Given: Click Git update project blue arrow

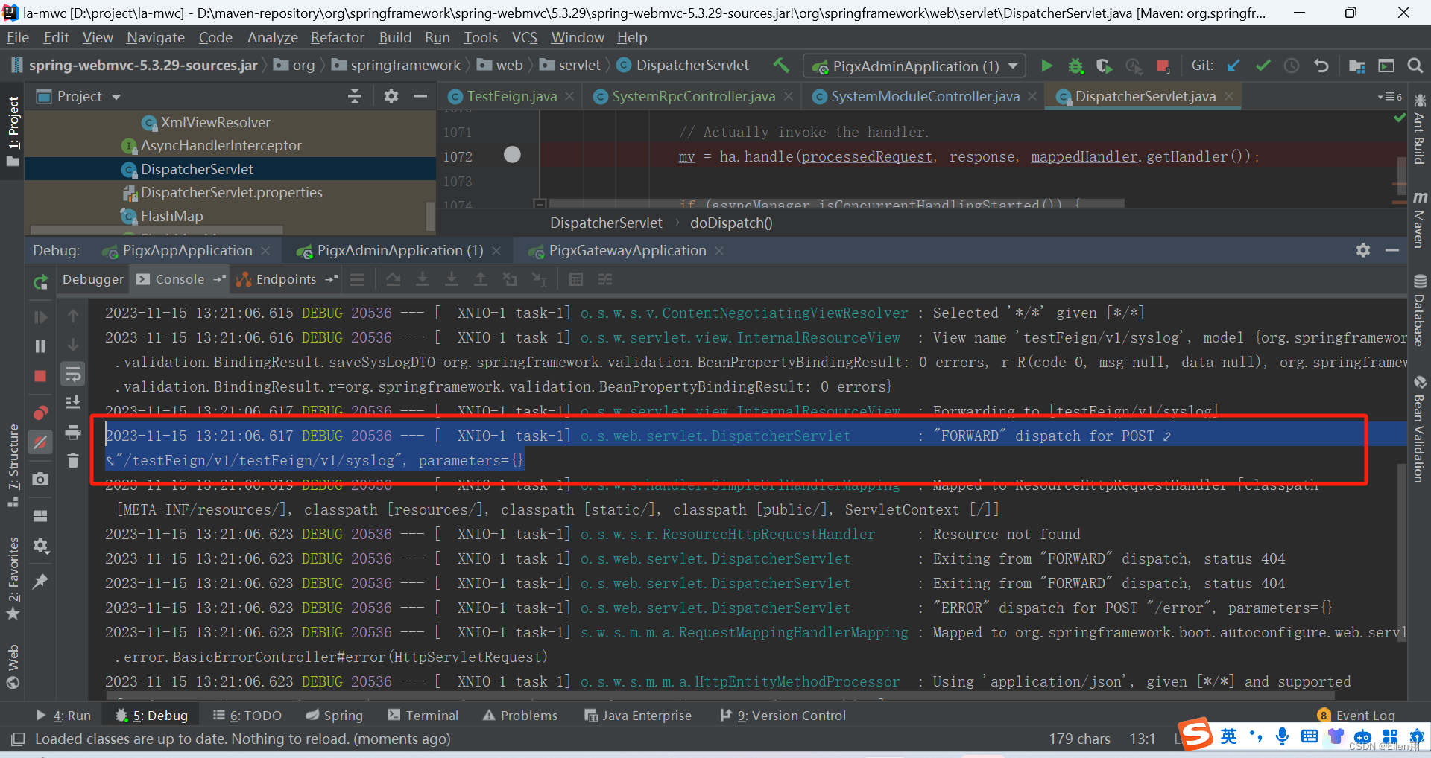Looking at the screenshot, I should (1233, 66).
